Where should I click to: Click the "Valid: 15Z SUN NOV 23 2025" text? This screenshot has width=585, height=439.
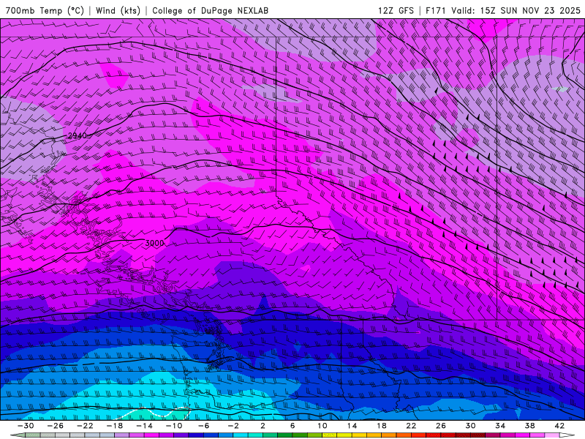[516, 10]
